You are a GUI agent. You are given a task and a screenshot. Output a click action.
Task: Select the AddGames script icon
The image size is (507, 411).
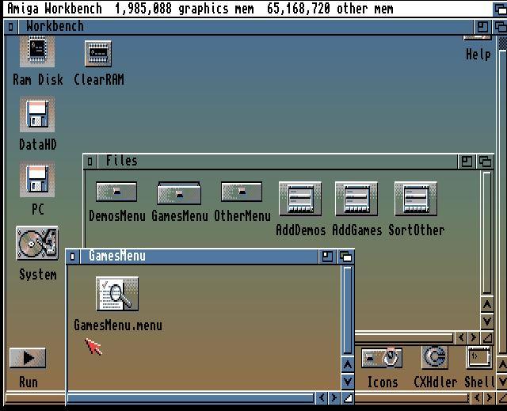(x=356, y=199)
